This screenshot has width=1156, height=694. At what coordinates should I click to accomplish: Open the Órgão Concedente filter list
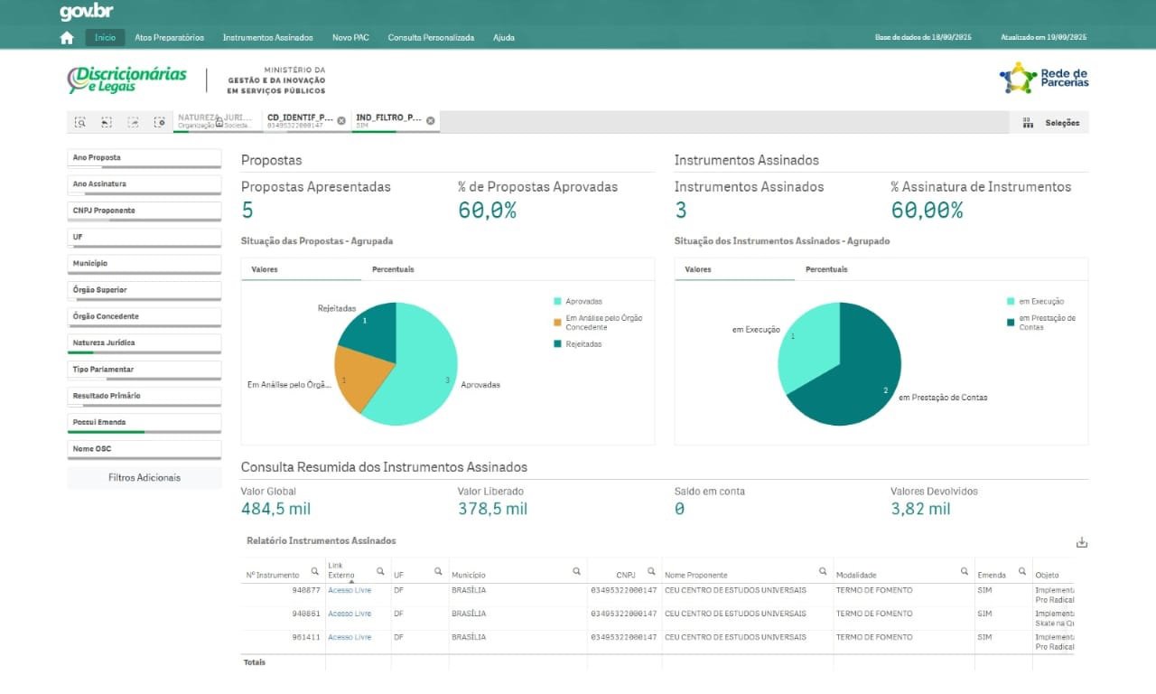pyautogui.click(x=144, y=316)
